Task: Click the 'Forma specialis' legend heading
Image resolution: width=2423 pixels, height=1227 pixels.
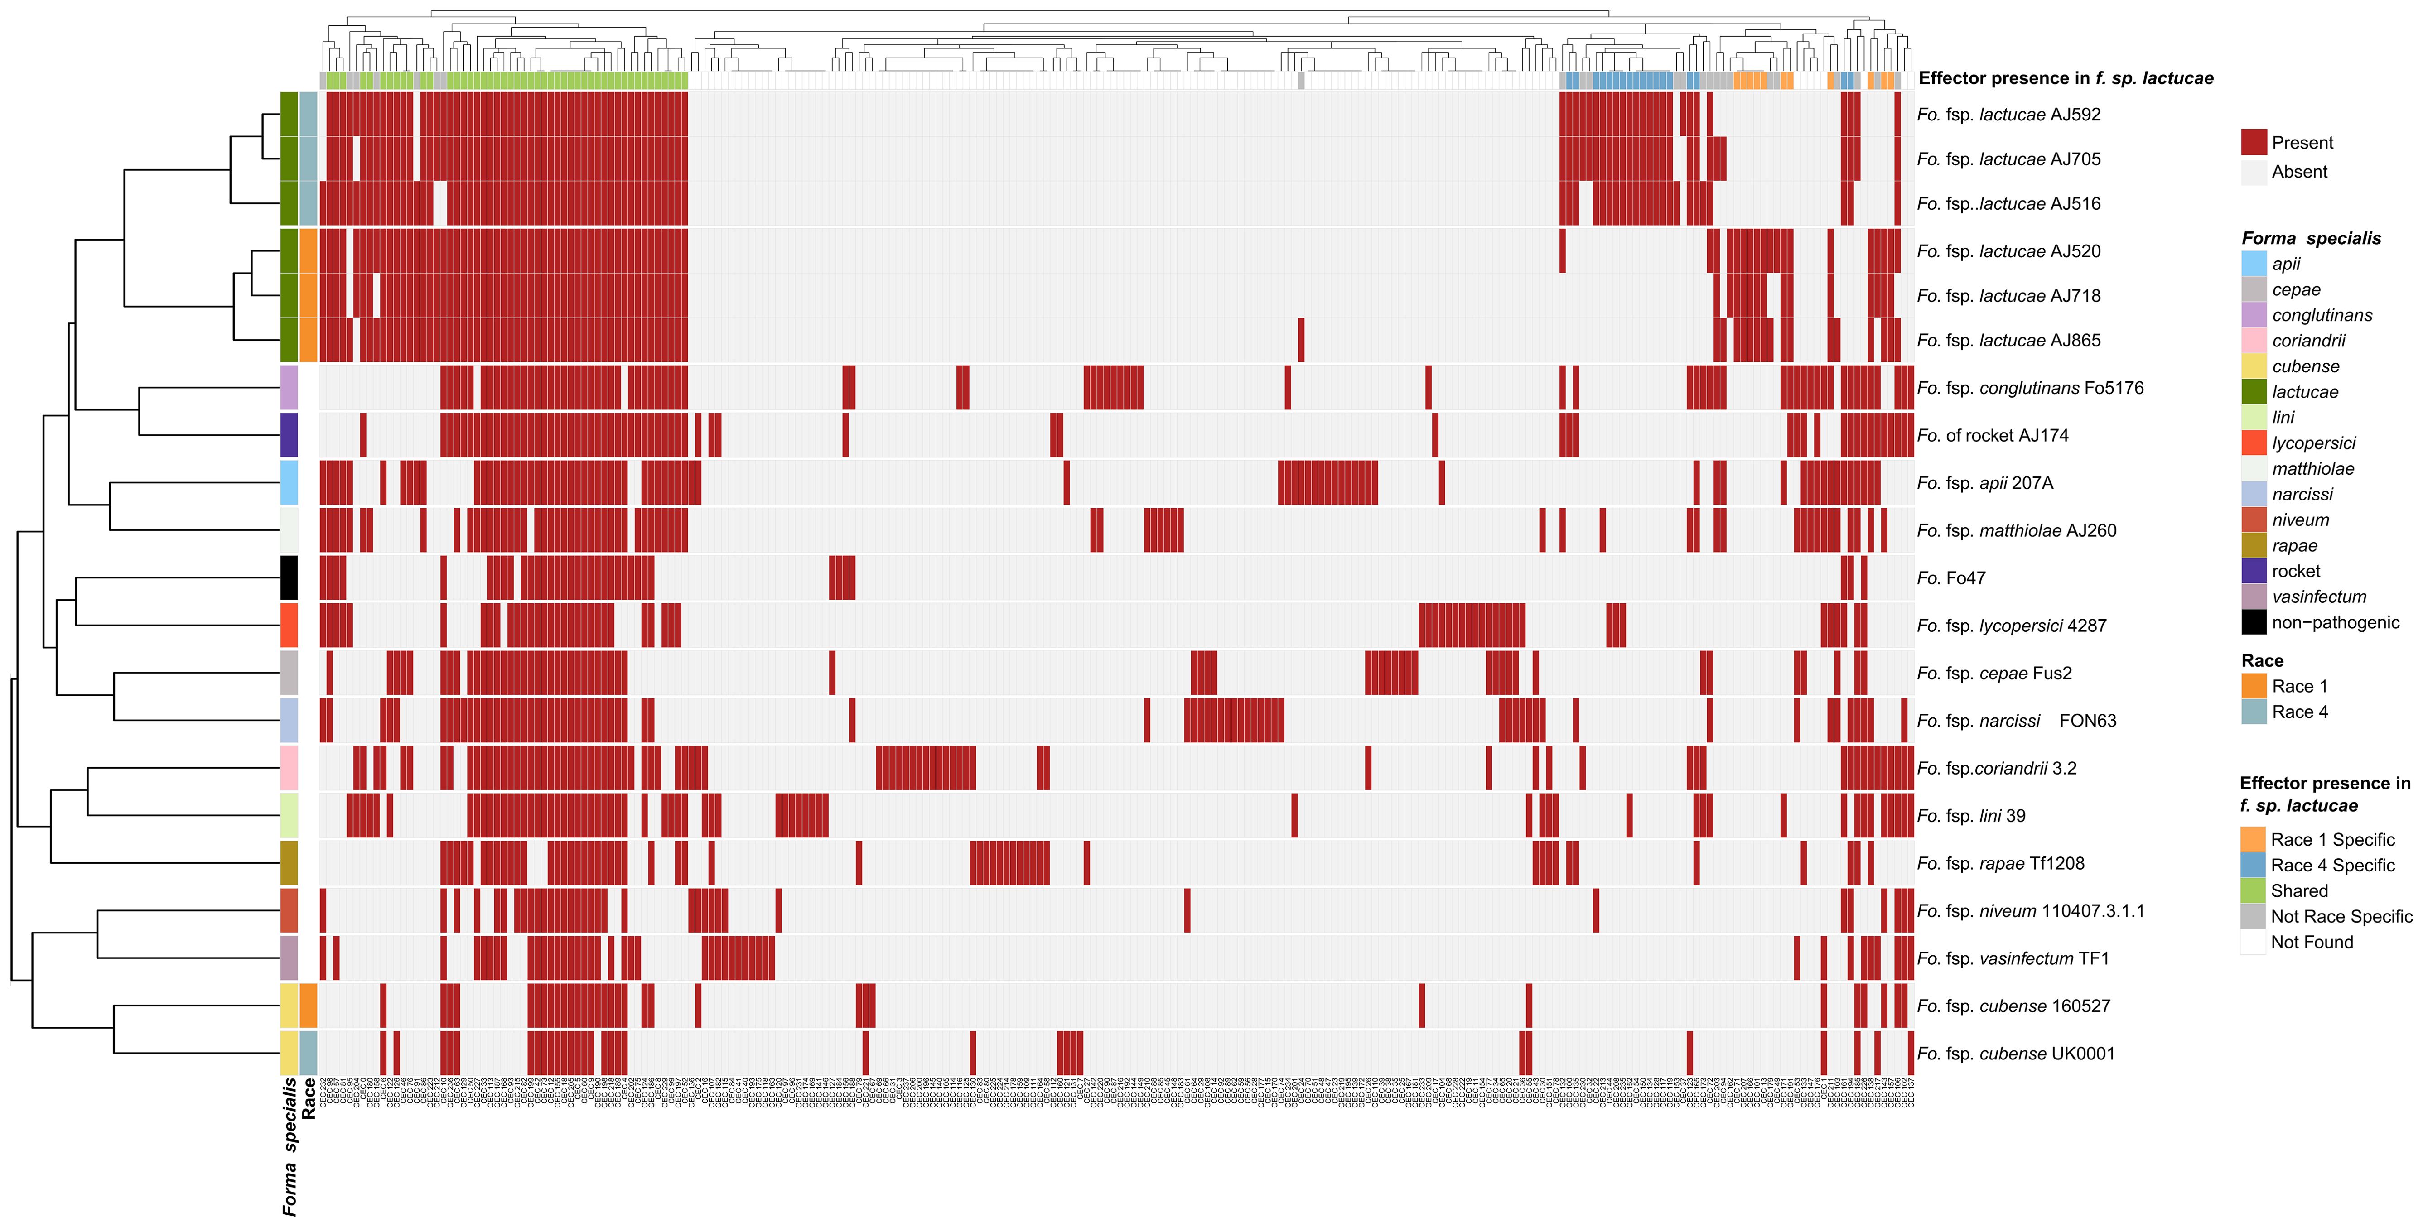Action: pos(2311,238)
